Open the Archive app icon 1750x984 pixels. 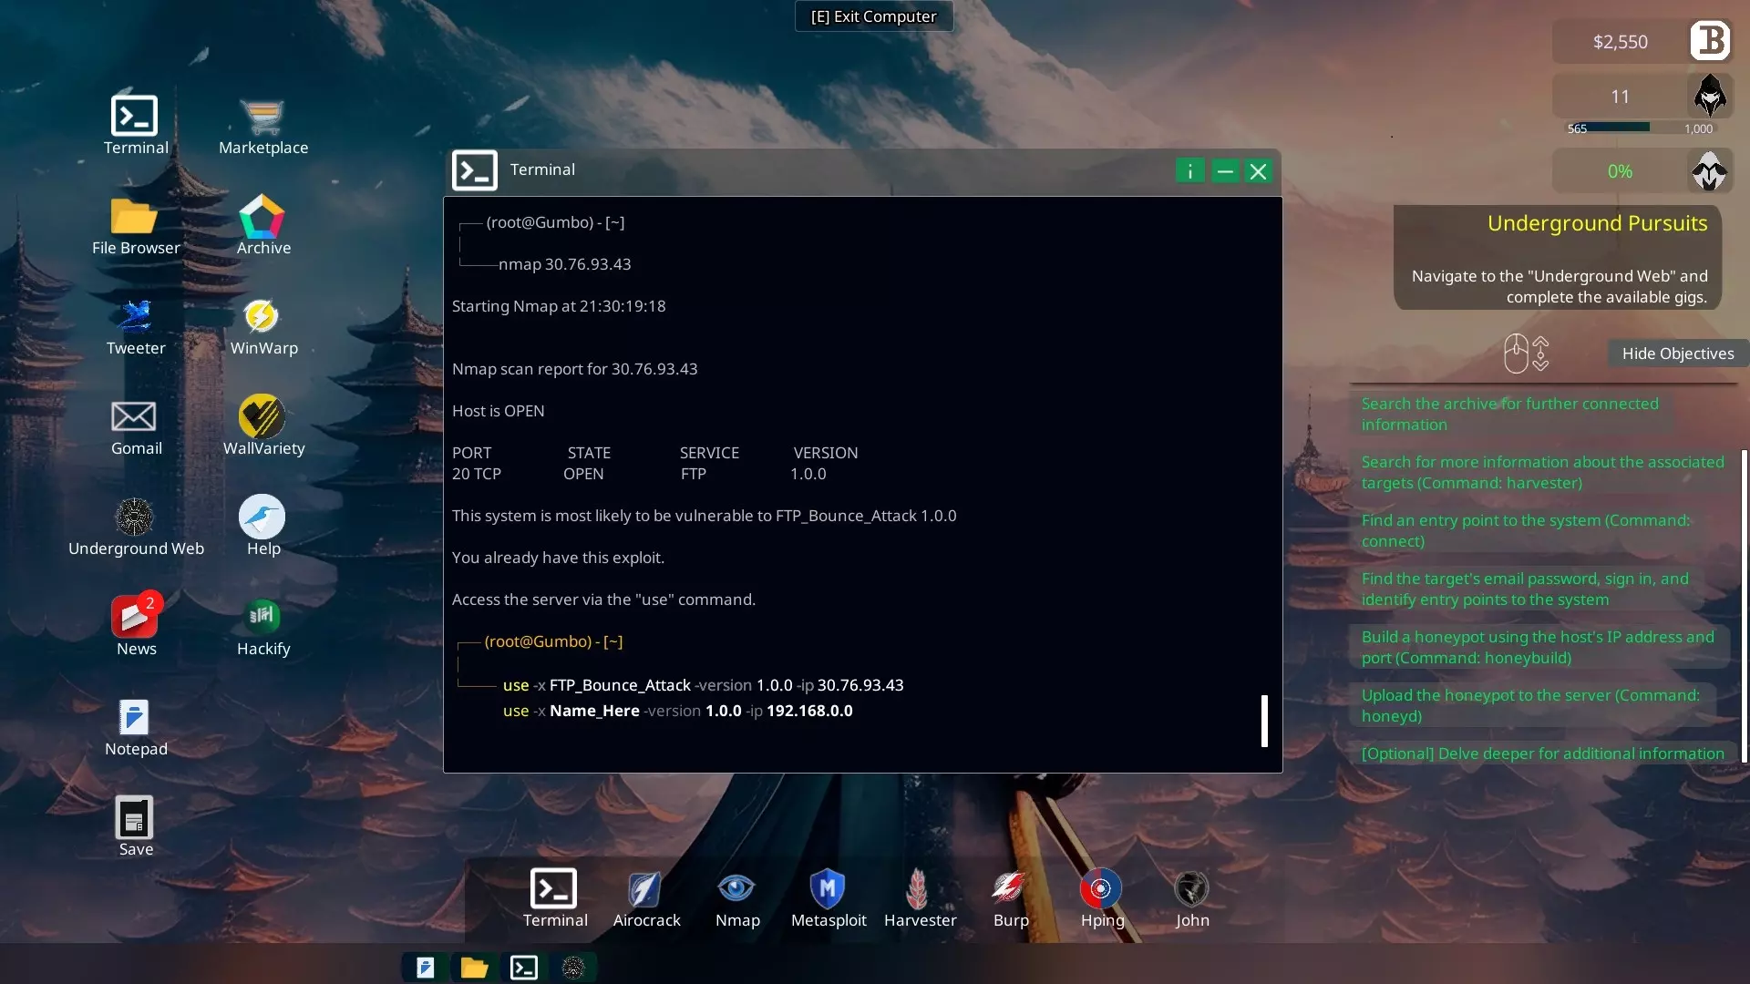(262, 225)
